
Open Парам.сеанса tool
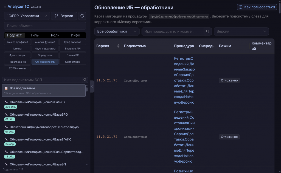pyautogui.click(x=17, y=62)
